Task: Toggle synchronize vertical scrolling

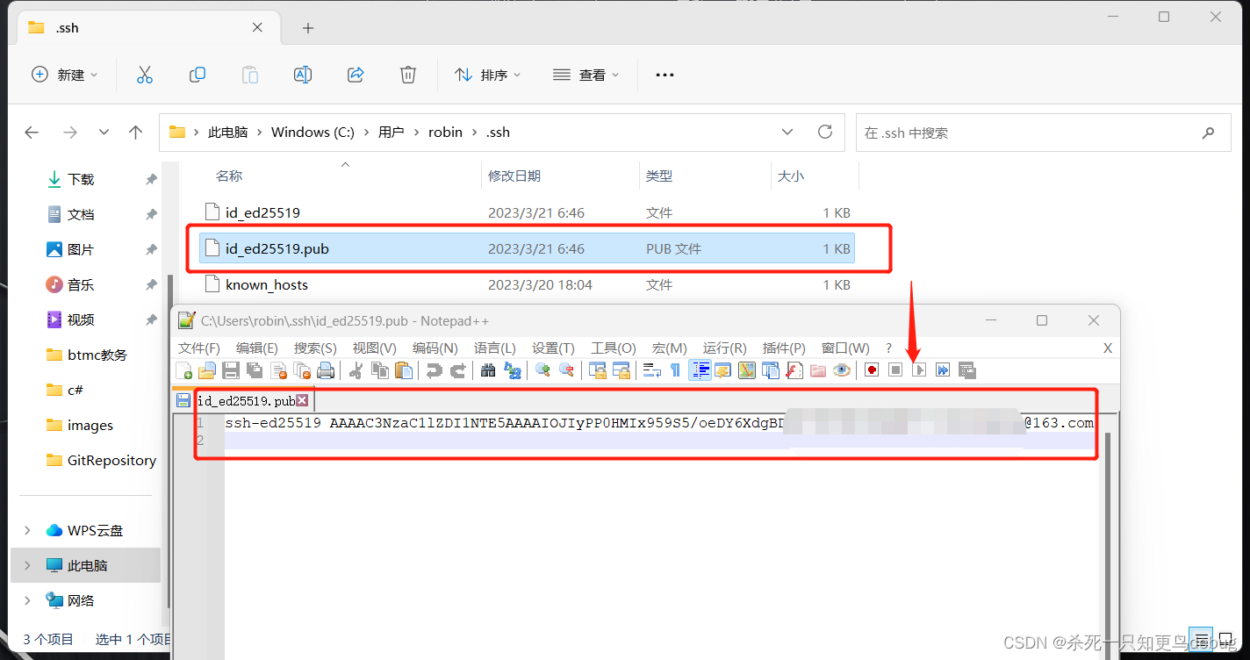Action: (598, 370)
